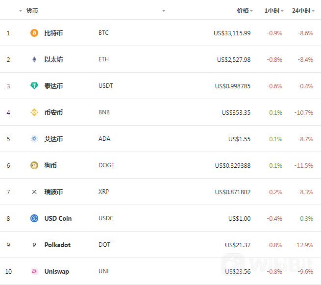The image size is (321, 285).
Task: Expand the sort arrow before 货币
Action: [x=21, y=11]
